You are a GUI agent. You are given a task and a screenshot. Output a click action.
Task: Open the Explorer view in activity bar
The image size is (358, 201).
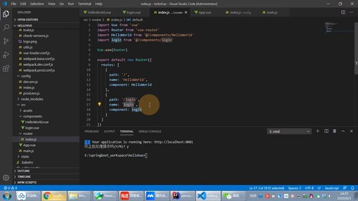click(x=6, y=14)
